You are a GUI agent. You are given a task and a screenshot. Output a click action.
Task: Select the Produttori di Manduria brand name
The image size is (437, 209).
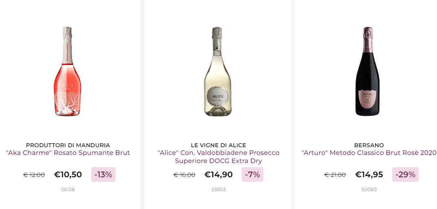[68, 145]
